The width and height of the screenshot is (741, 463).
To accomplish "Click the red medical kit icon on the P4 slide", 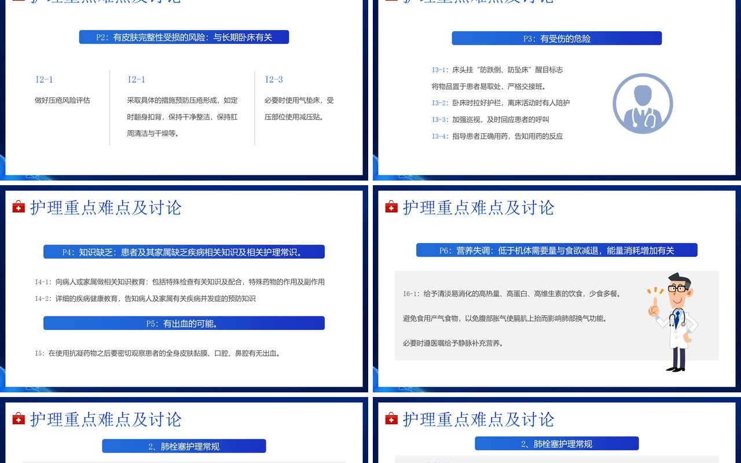I will (x=19, y=207).
